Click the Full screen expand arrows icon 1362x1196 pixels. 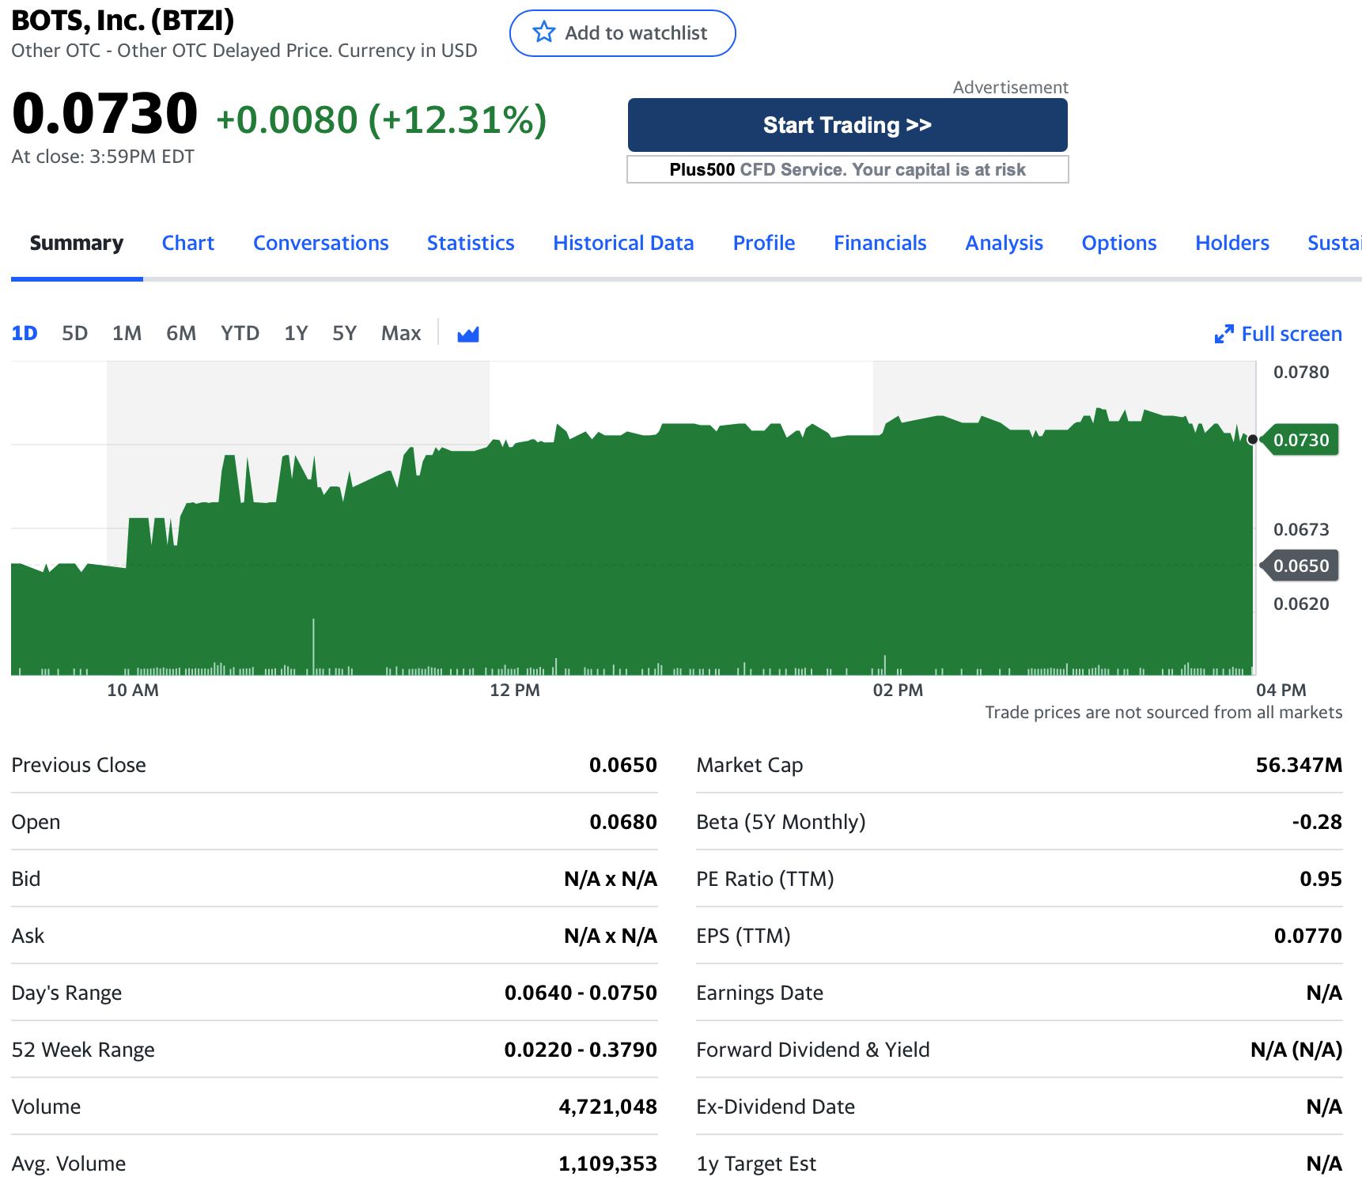coord(1224,334)
